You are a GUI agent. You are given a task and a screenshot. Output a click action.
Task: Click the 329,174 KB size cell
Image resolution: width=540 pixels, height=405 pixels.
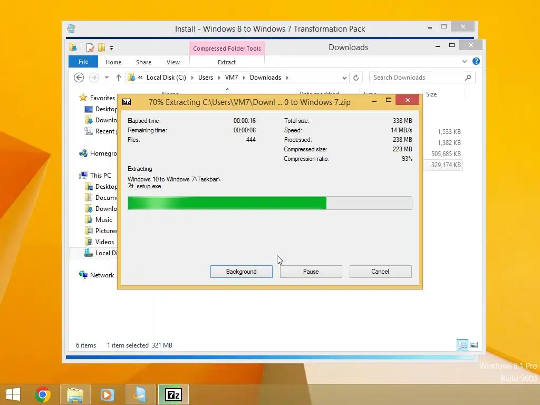[x=446, y=165]
